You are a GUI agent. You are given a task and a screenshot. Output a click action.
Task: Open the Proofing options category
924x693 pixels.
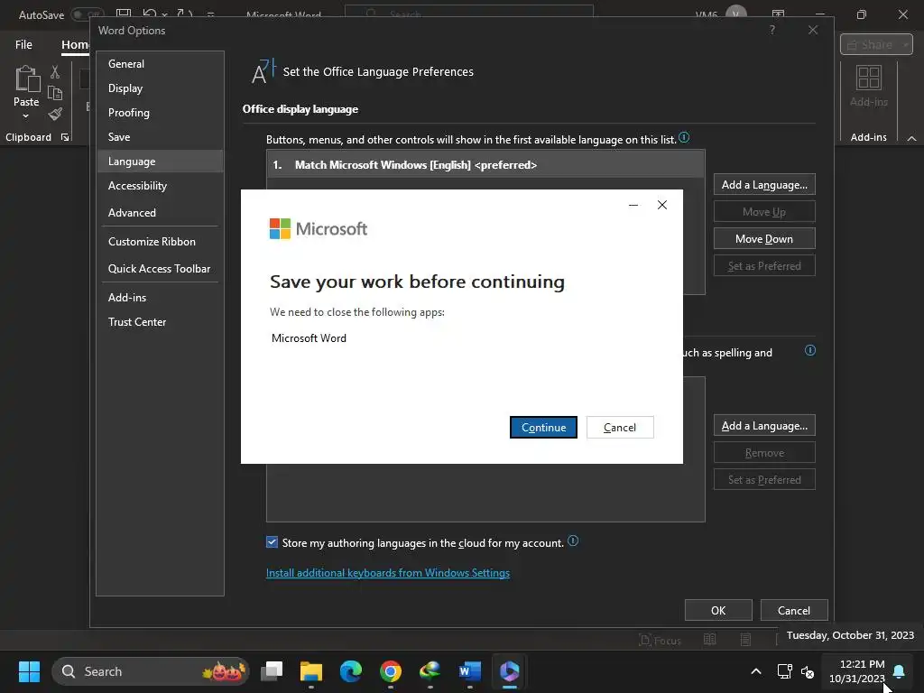pos(160,113)
